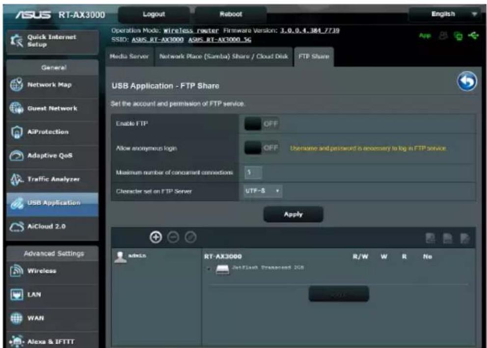The height and width of the screenshot is (348, 487).
Task: Click the Wireless signal icon
Action: point(17,271)
